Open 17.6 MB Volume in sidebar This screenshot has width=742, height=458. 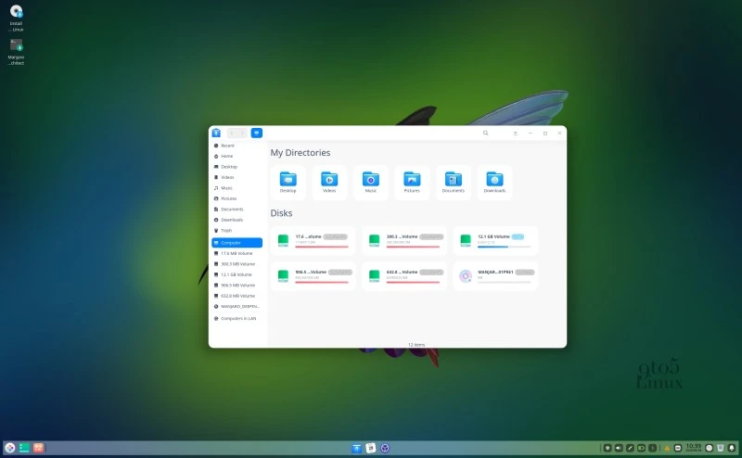point(237,254)
